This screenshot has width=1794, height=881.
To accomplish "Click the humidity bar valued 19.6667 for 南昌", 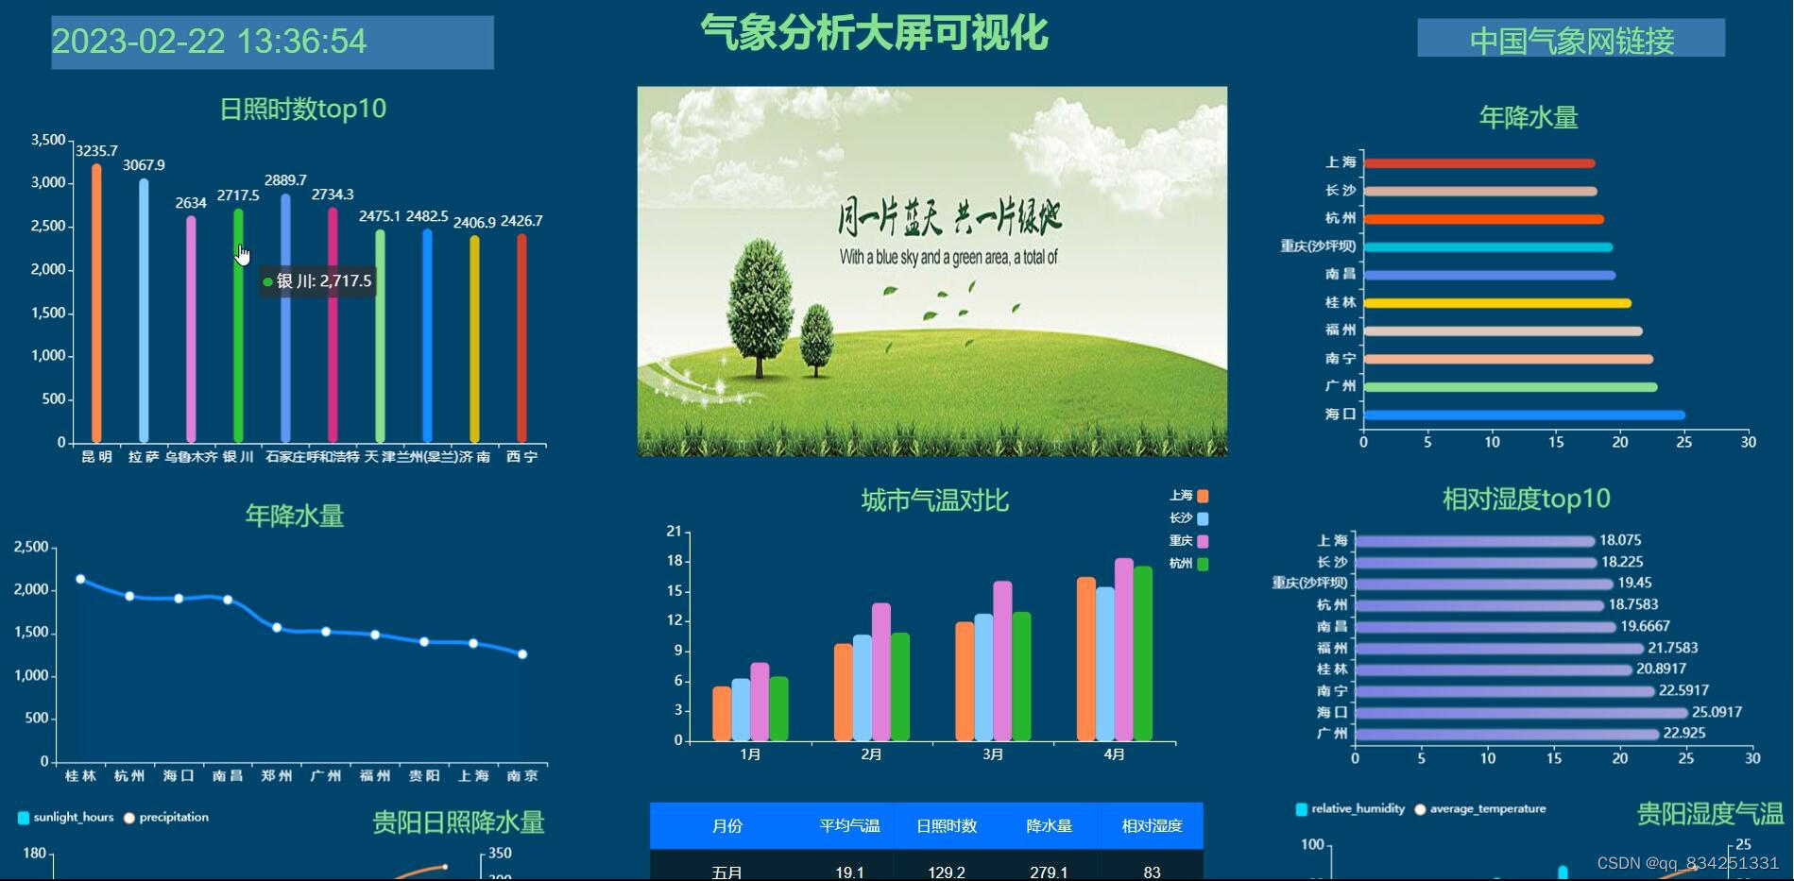I will pos(1485,627).
